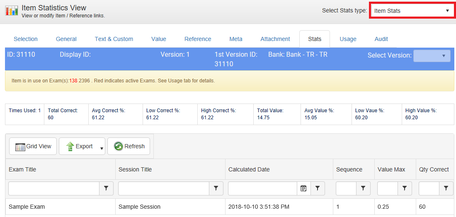This screenshot has height=217, width=456.
Task: Open the Text & Custom tab
Action: [114, 39]
